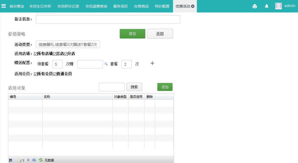298x163 pixels.
Task: Click the admin user avatar
Action: (279, 6)
